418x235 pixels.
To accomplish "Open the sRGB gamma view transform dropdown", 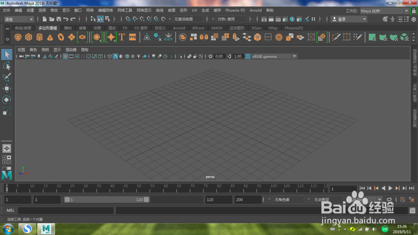I will pyautogui.click(x=274, y=56).
